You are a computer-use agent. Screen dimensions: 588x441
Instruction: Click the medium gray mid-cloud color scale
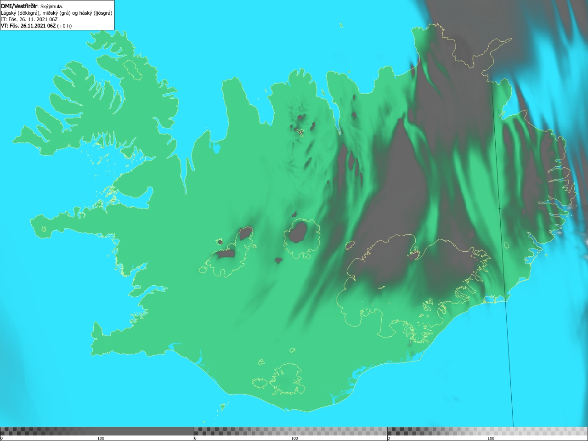pos(290,431)
